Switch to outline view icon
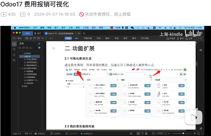211x136 pixels. click(x=142, y=133)
